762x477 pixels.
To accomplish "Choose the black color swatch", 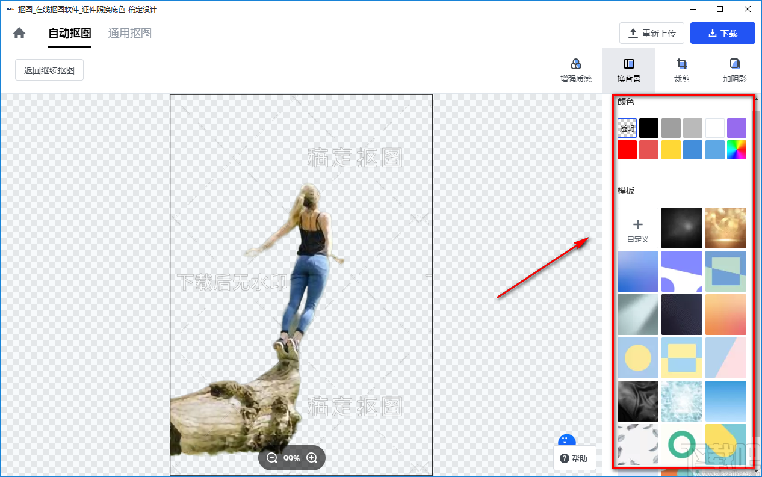I will [649, 128].
